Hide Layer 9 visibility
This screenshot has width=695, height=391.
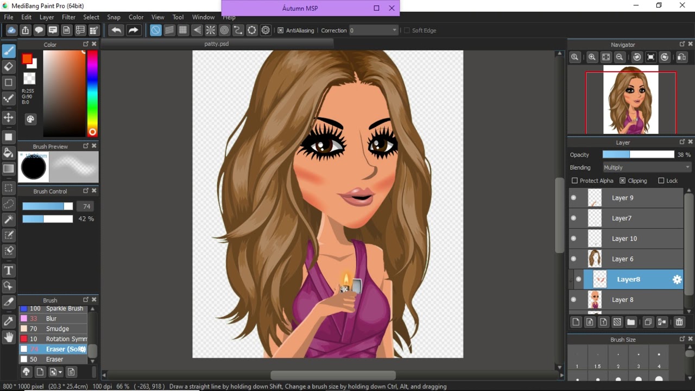pos(573,198)
